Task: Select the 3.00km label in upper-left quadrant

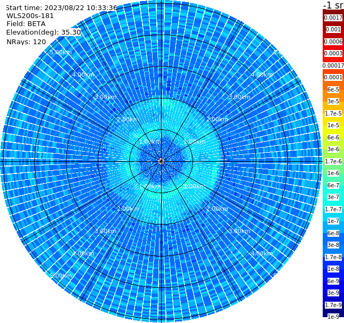Action: 105,97
